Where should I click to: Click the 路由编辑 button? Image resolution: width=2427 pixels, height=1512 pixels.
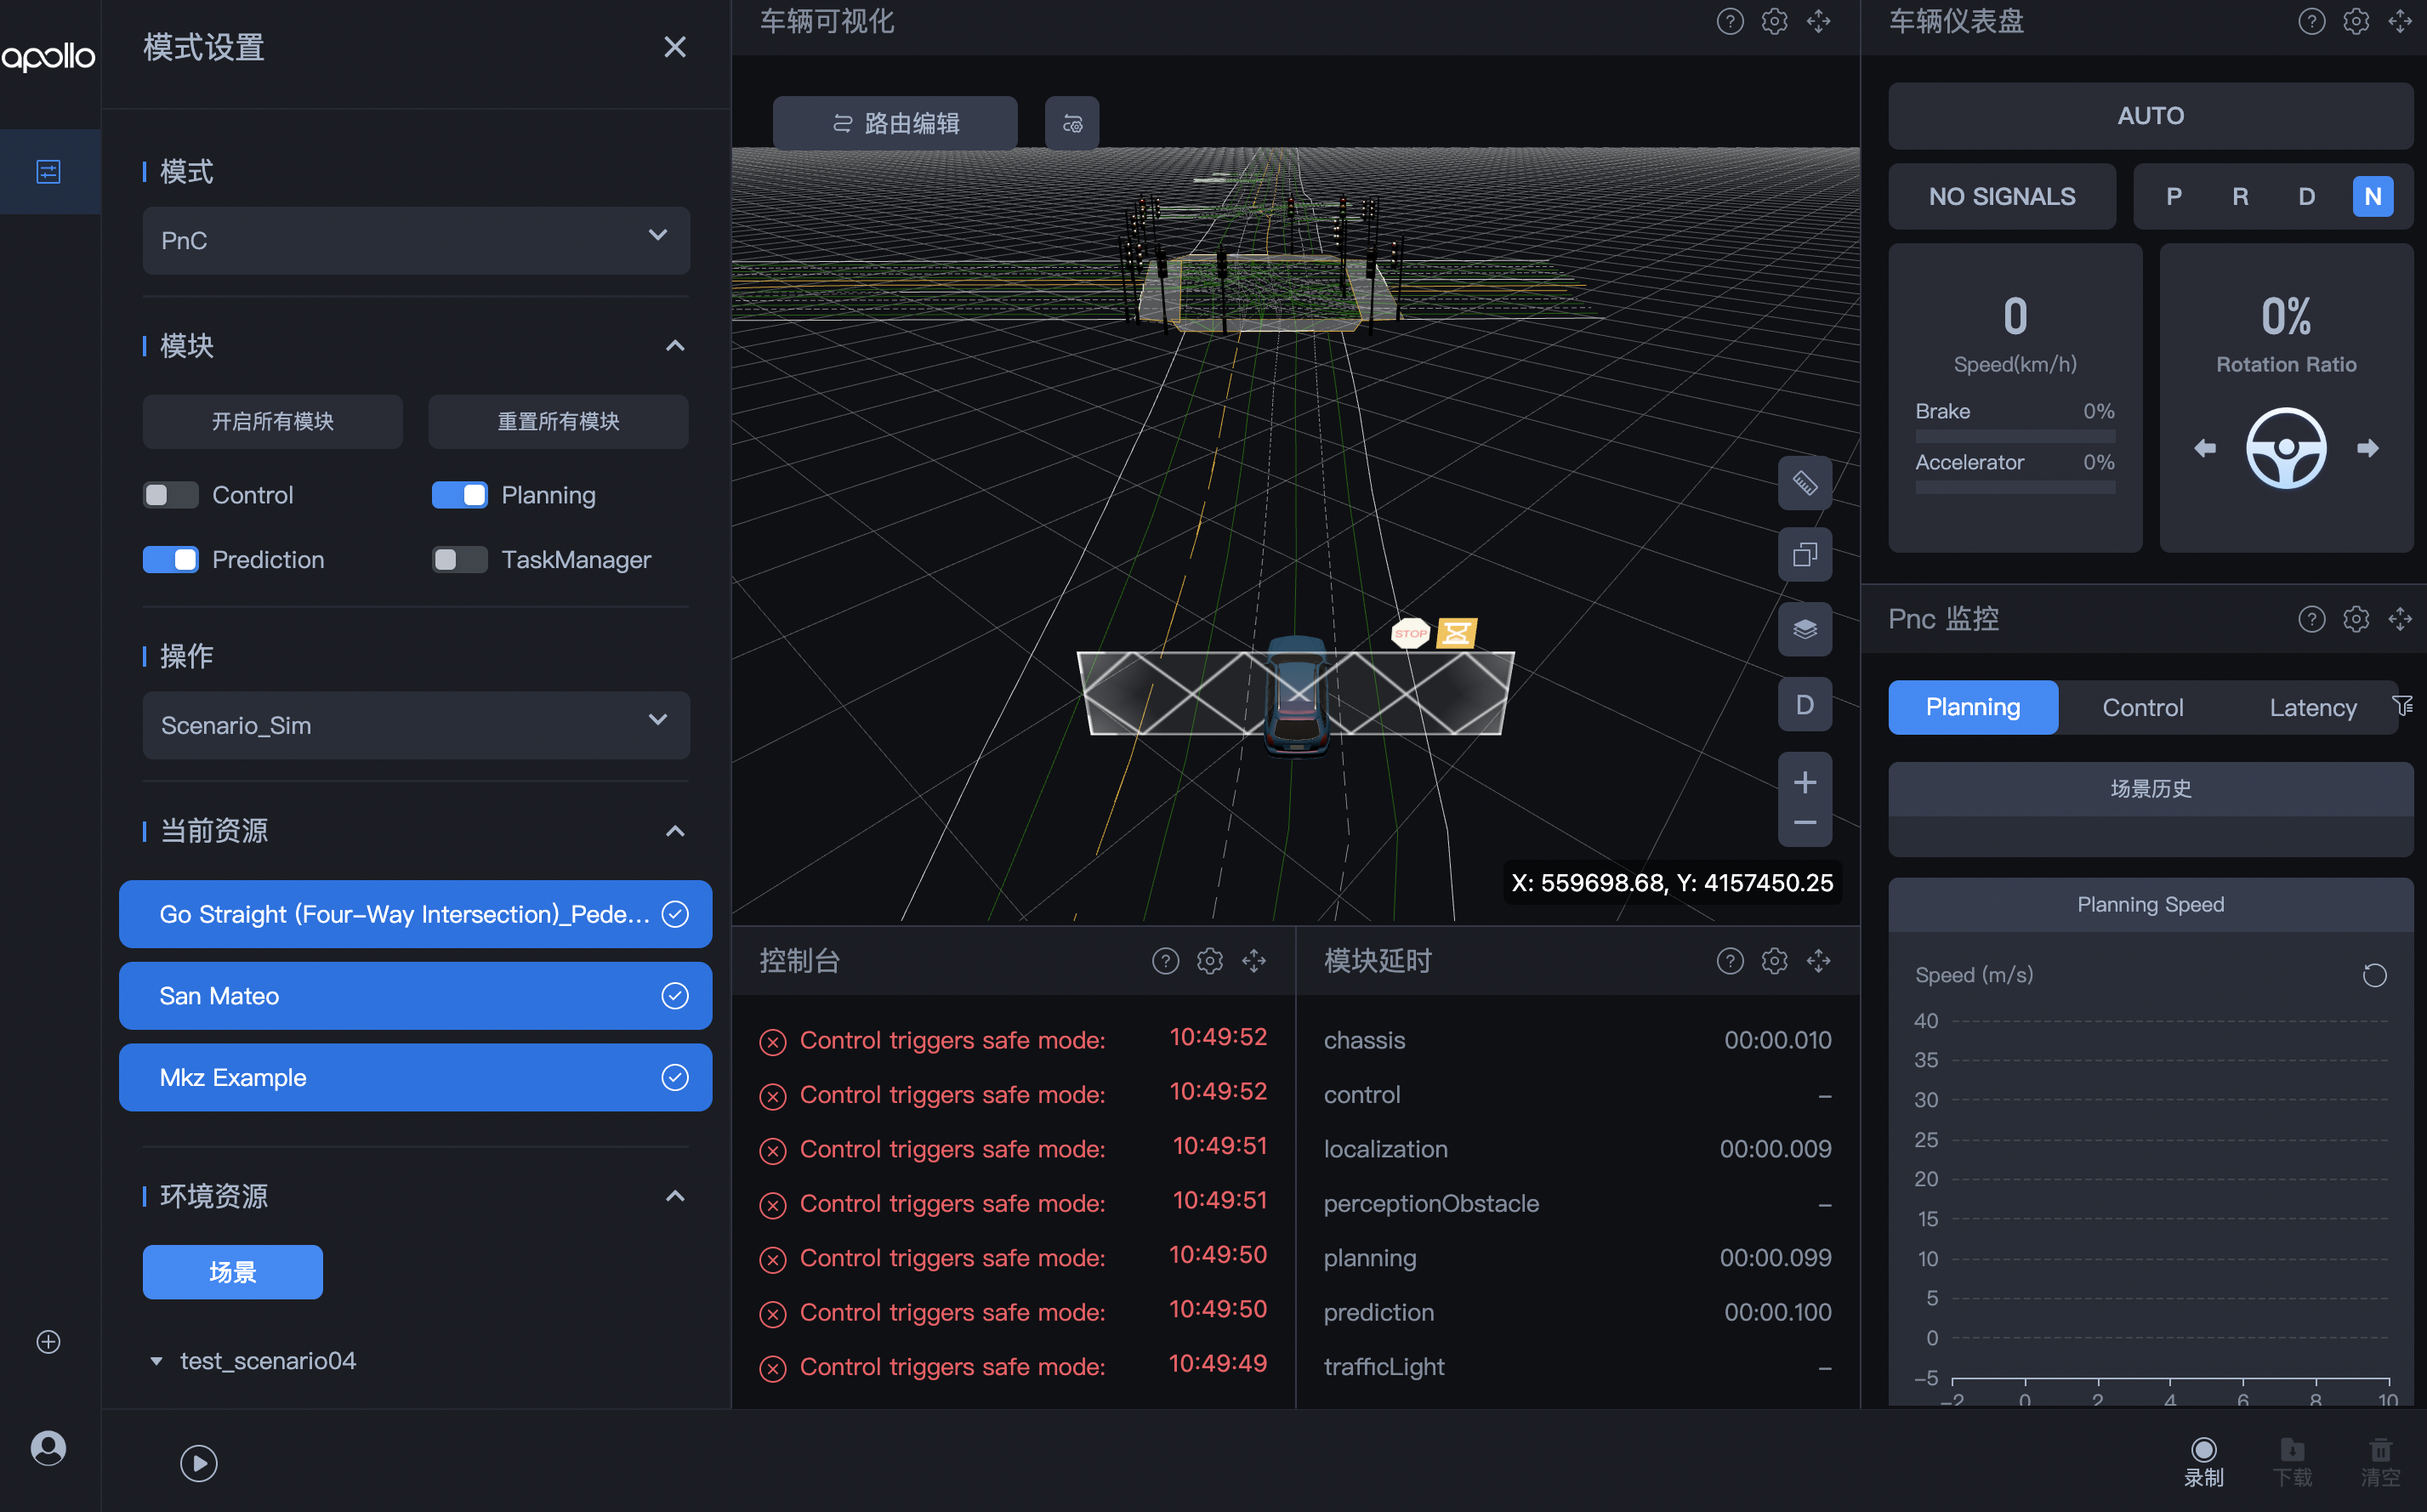tap(895, 123)
